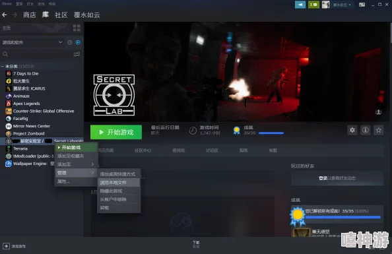Choose 卸载 in the submenu
392x254 pixels.
click(119, 208)
